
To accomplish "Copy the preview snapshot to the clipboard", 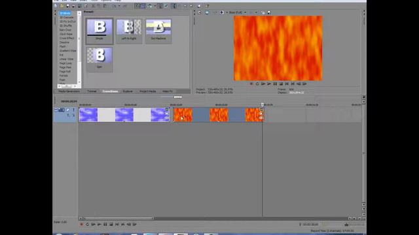I will (263, 12).
